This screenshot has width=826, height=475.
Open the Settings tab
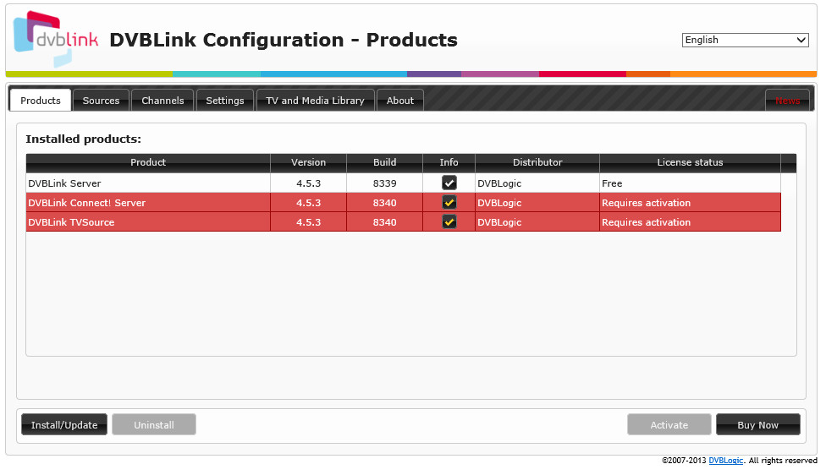pyautogui.click(x=225, y=101)
